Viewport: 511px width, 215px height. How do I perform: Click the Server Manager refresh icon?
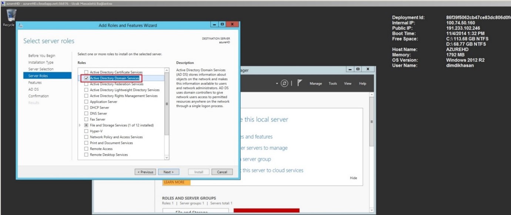(284, 83)
